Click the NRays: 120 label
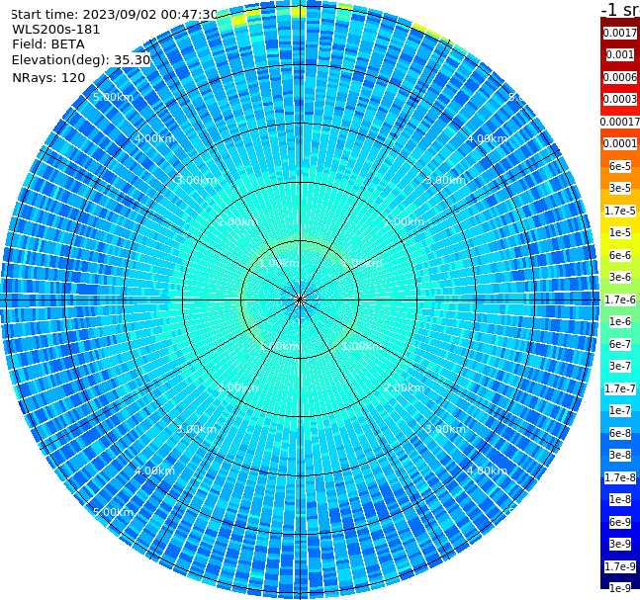The width and height of the screenshot is (640, 600). click(48, 77)
